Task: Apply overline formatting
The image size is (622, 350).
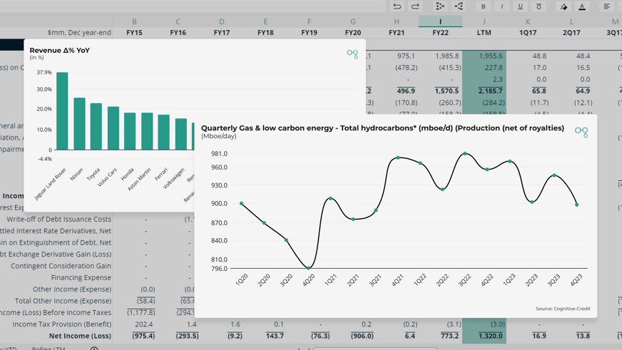Action: [x=539, y=6]
